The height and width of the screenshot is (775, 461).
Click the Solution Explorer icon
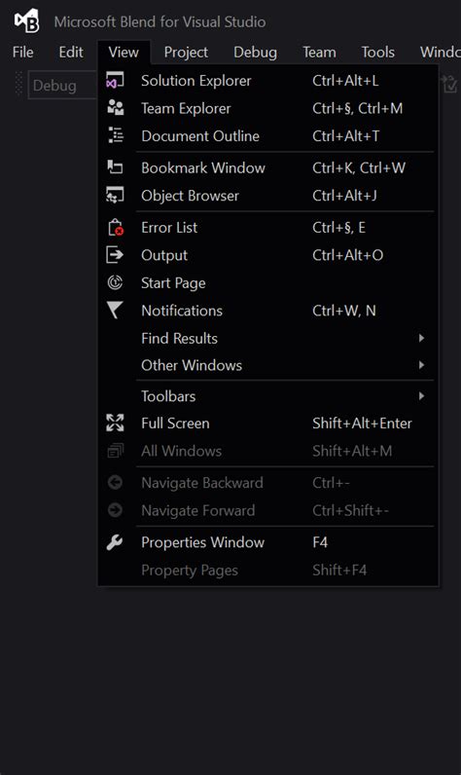[115, 80]
